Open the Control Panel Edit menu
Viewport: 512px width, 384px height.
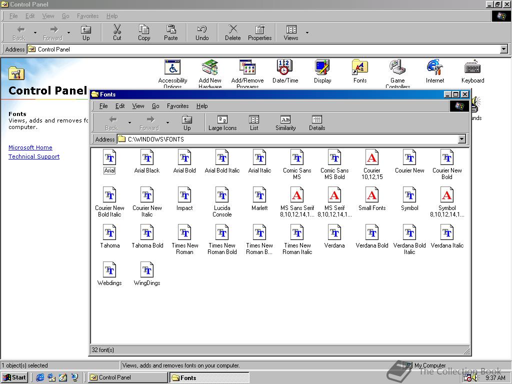point(30,16)
